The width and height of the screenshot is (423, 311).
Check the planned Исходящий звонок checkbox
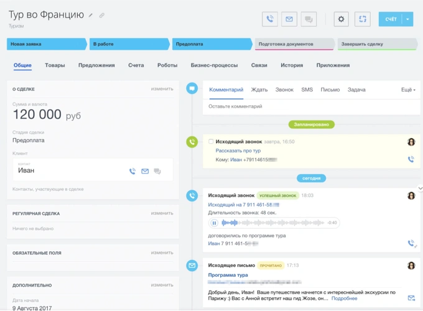[x=211, y=141]
